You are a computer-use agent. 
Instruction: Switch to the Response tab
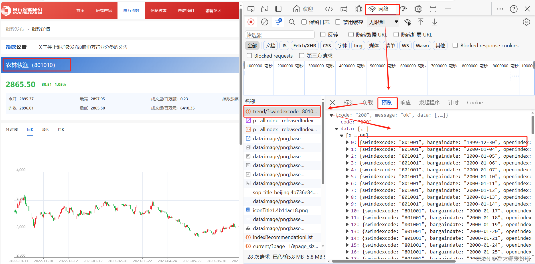pyautogui.click(x=405, y=103)
